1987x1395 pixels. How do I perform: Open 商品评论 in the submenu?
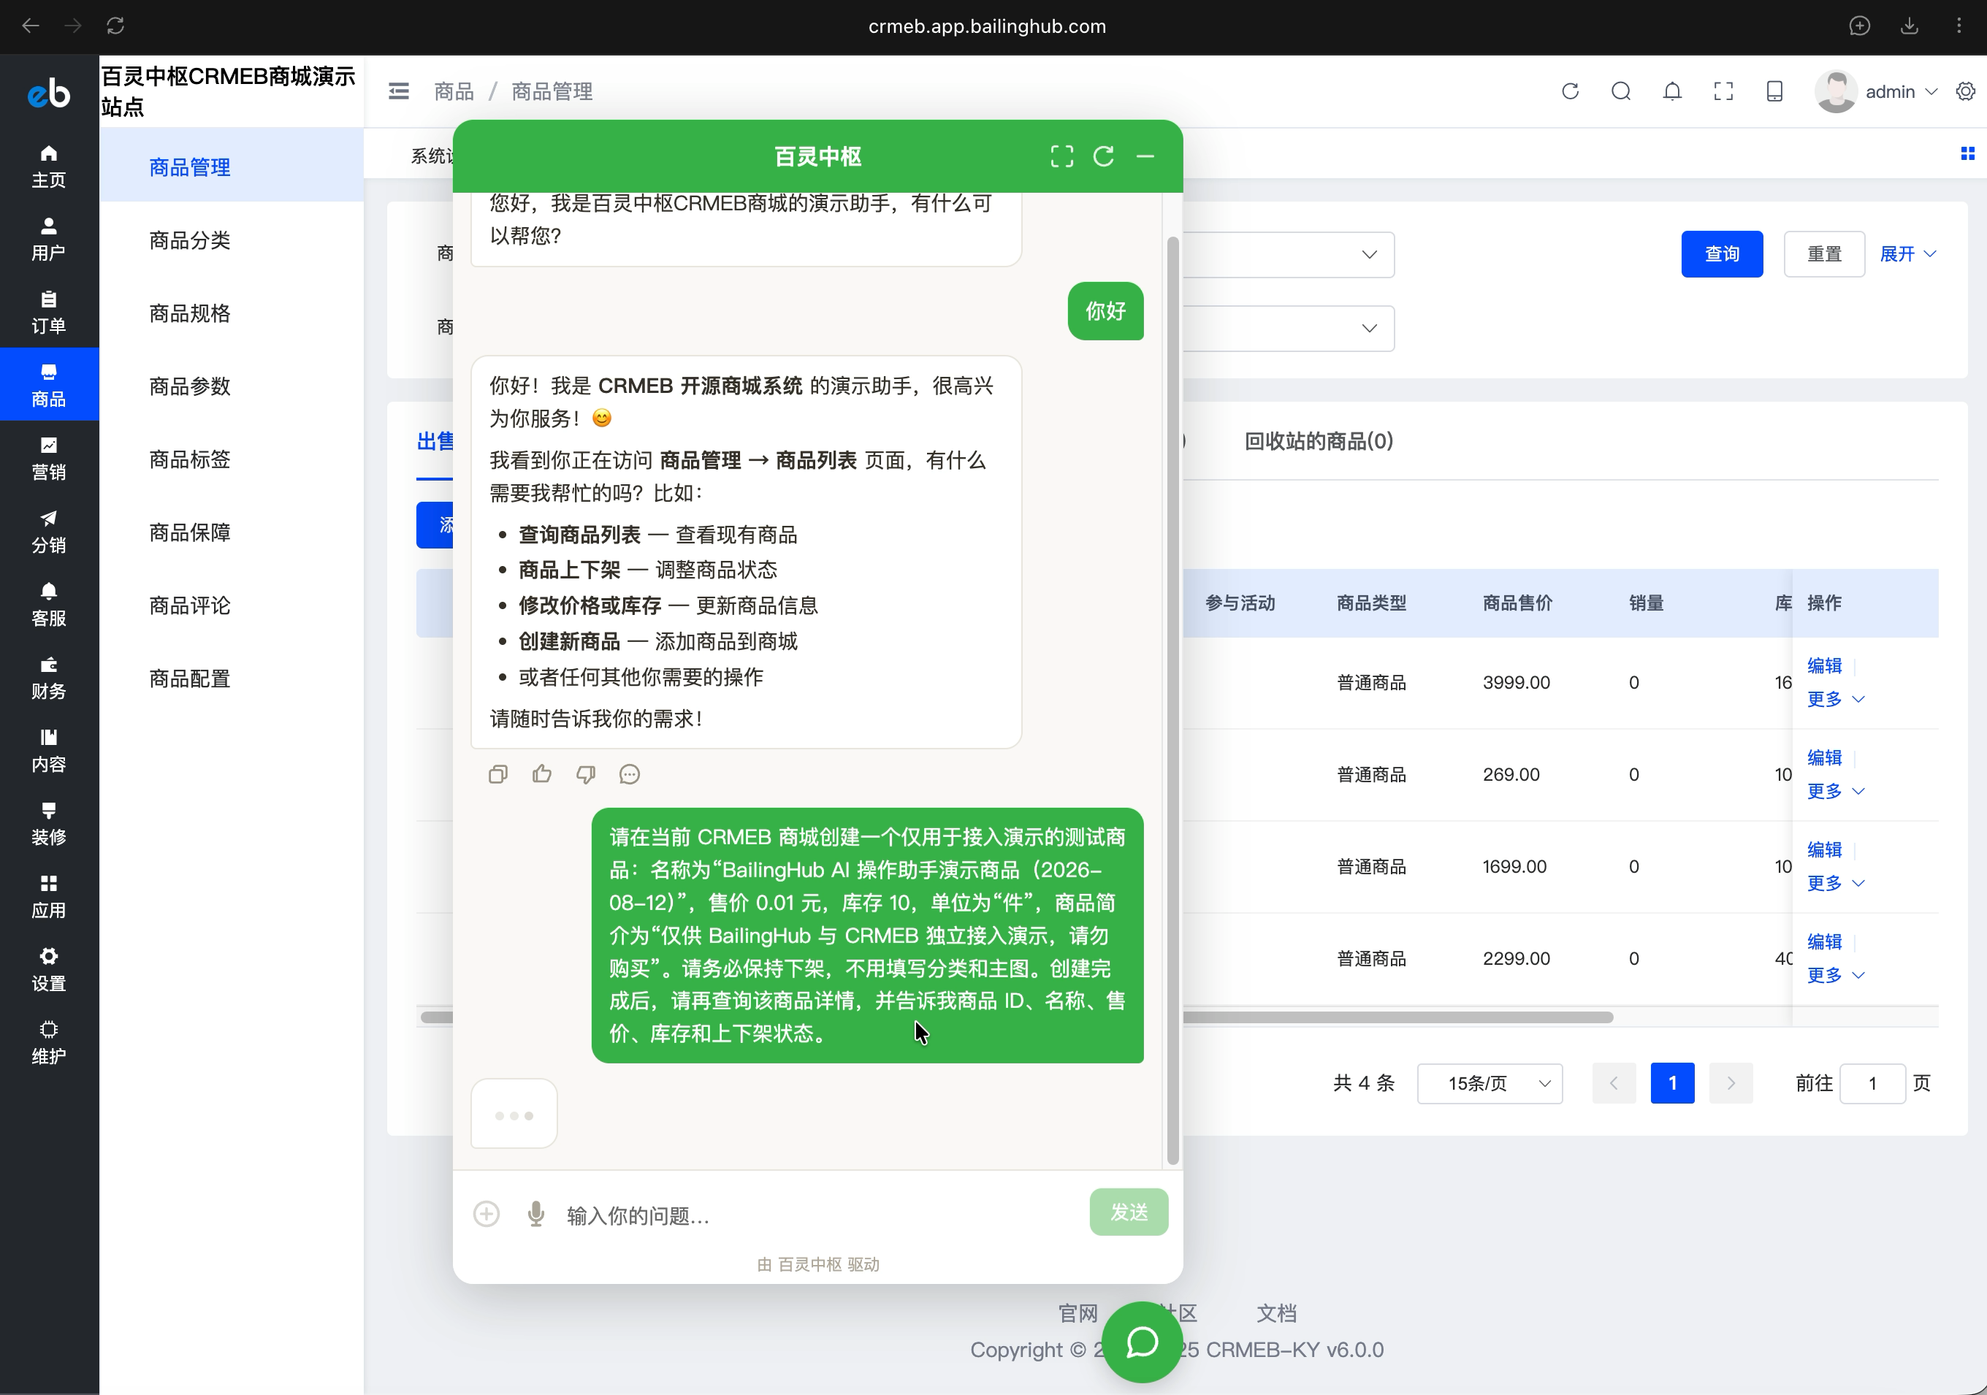click(x=231, y=605)
